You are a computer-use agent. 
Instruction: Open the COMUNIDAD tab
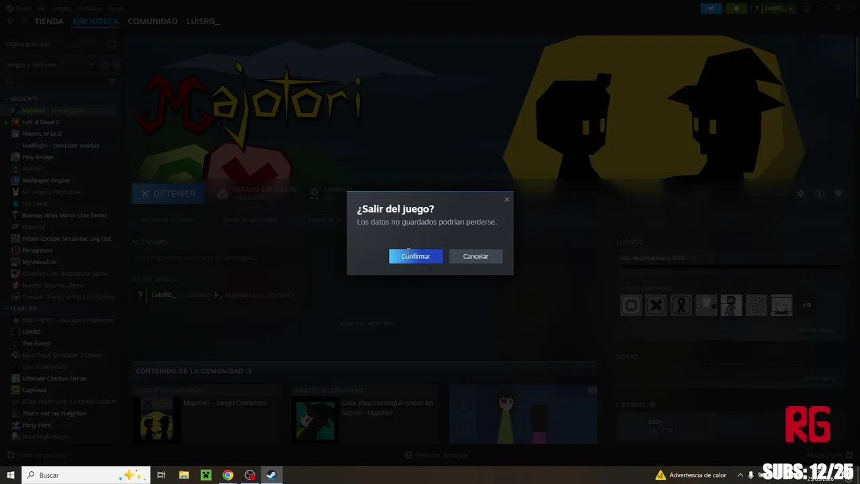(153, 22)
